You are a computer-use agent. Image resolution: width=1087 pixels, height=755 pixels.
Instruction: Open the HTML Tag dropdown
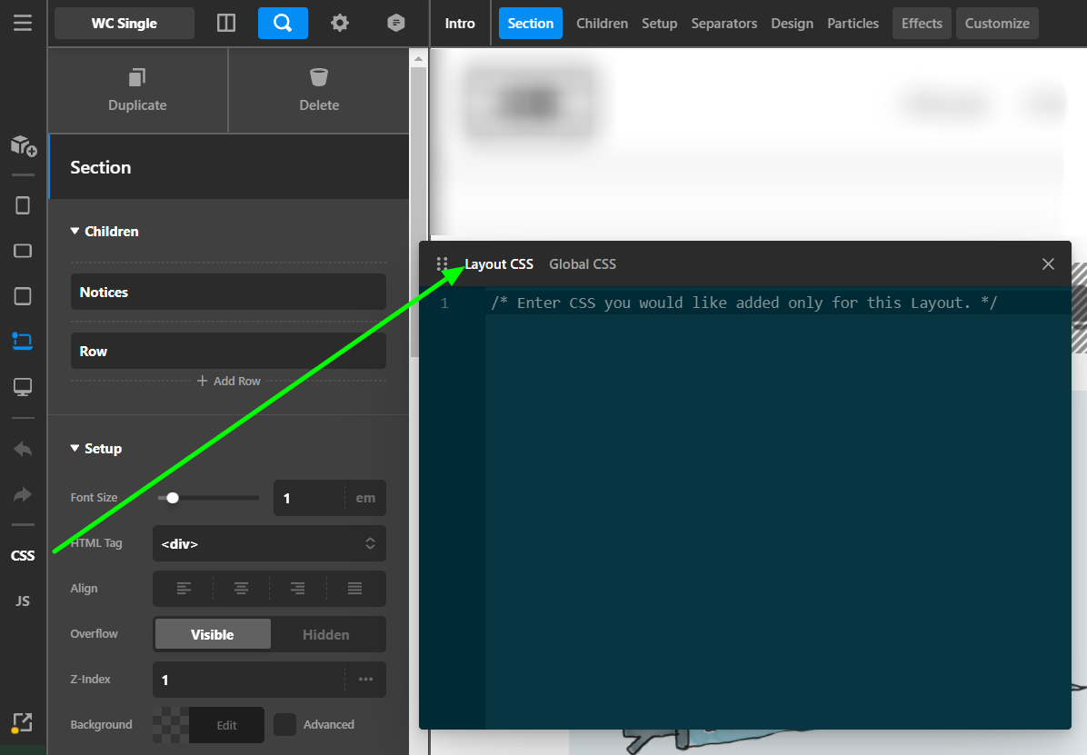269,543
